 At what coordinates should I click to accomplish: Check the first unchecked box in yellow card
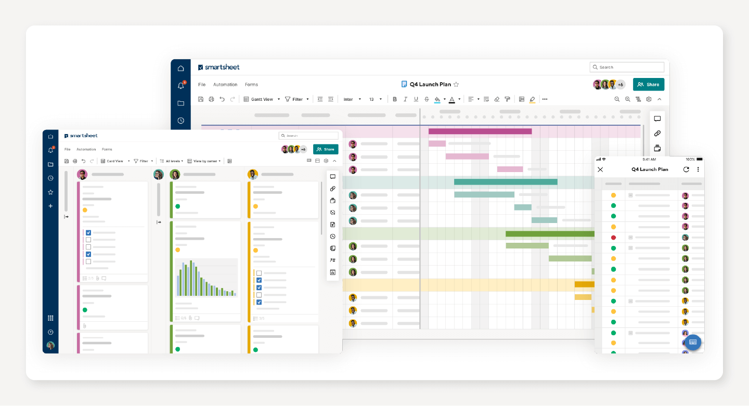pos(259,273)
